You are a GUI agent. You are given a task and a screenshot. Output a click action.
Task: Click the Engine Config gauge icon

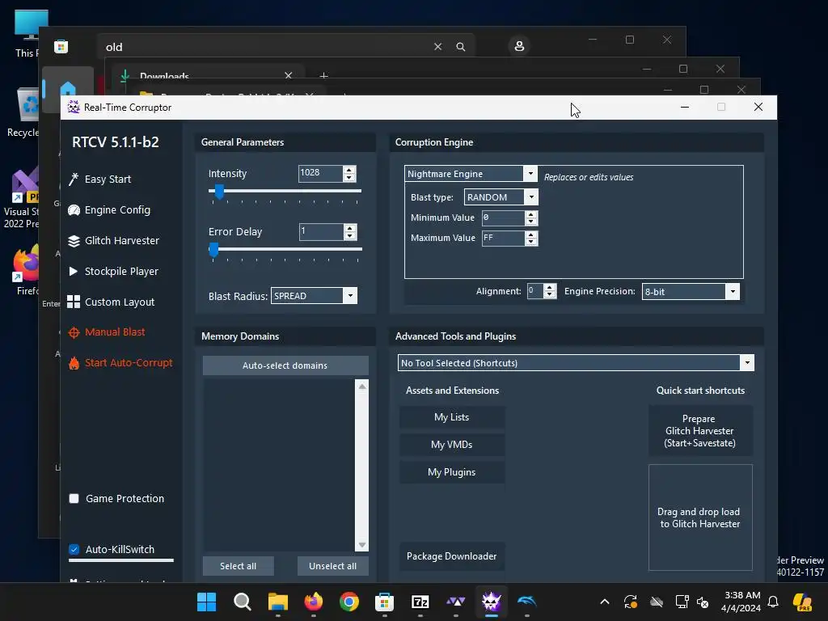74,210
